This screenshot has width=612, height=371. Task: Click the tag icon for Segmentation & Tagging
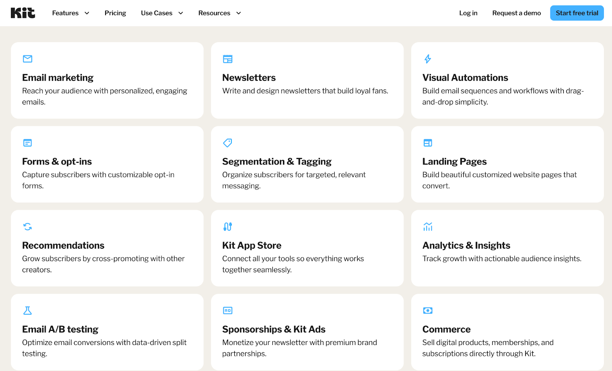coord(228,143)
